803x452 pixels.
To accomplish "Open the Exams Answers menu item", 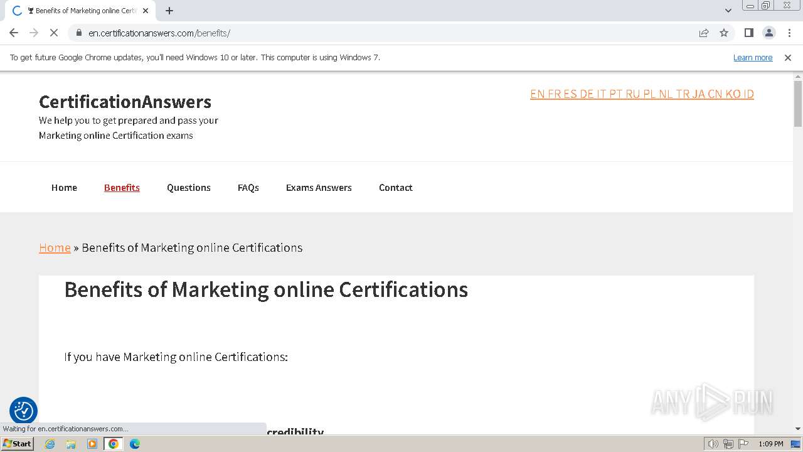I will click(x=319, y=188).
